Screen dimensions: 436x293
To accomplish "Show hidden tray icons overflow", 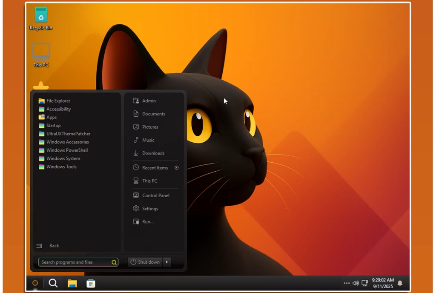I will 347,283.
